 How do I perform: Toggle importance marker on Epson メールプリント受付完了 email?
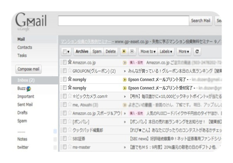125,88
